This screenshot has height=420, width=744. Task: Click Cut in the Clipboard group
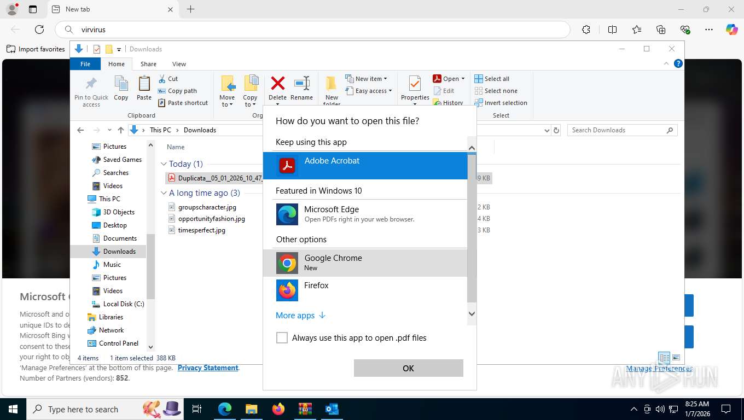(168, 79)
